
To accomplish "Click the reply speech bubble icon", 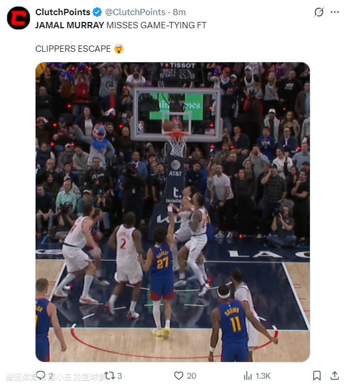I will 41,376.
